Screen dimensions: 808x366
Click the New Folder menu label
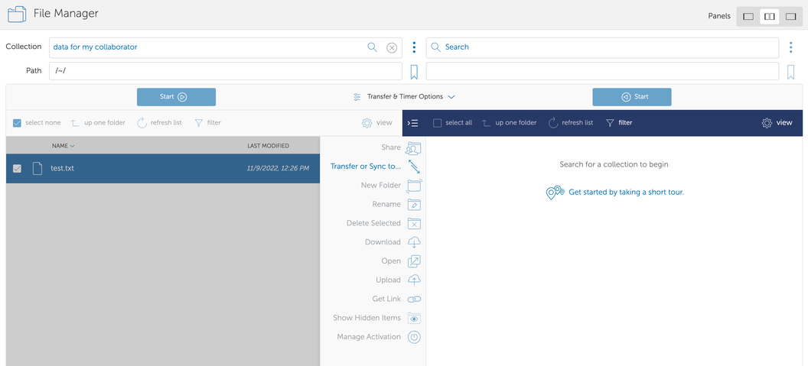(x=381, y=186)
